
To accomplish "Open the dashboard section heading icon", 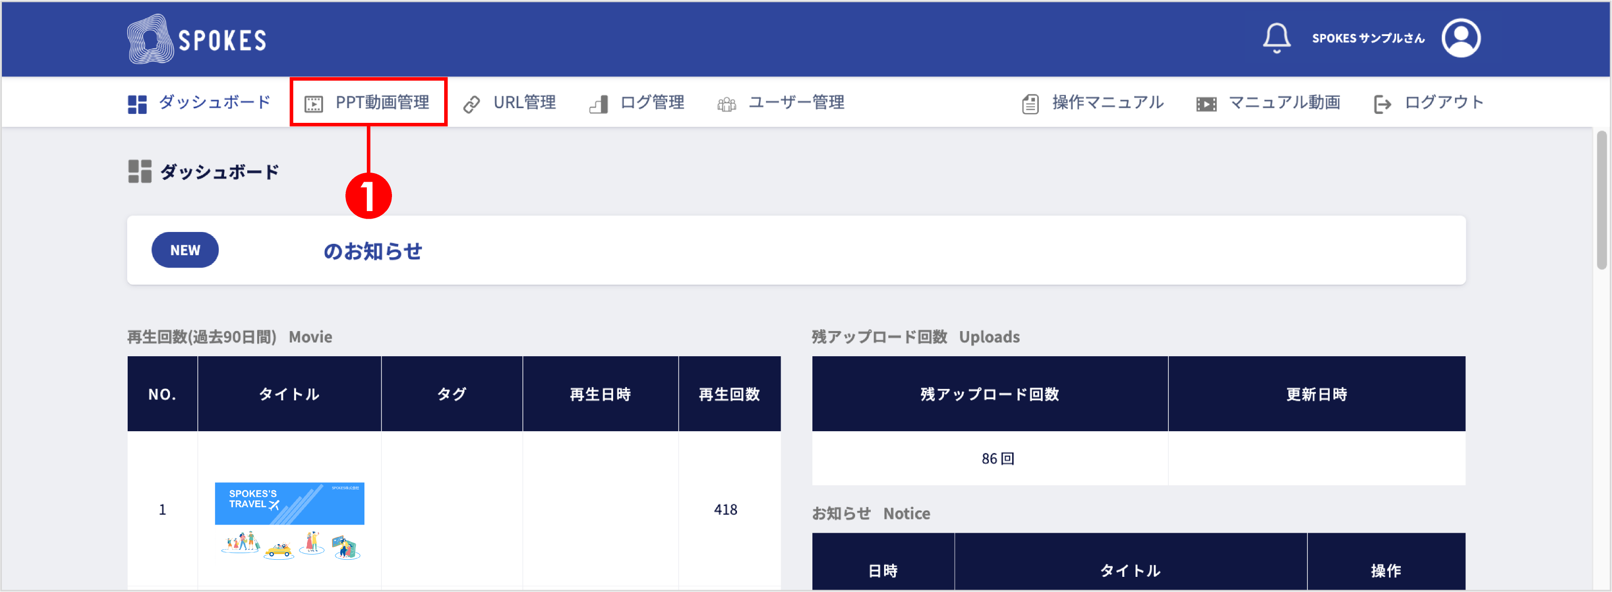I will click(x=139, y=170).
